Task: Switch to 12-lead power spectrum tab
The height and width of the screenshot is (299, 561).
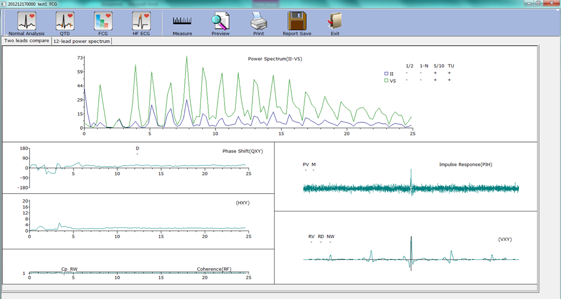Action: [82, 41]
